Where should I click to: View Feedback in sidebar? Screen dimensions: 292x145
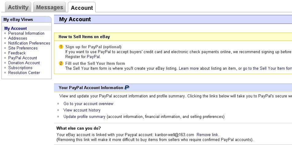tap(17, 53)
